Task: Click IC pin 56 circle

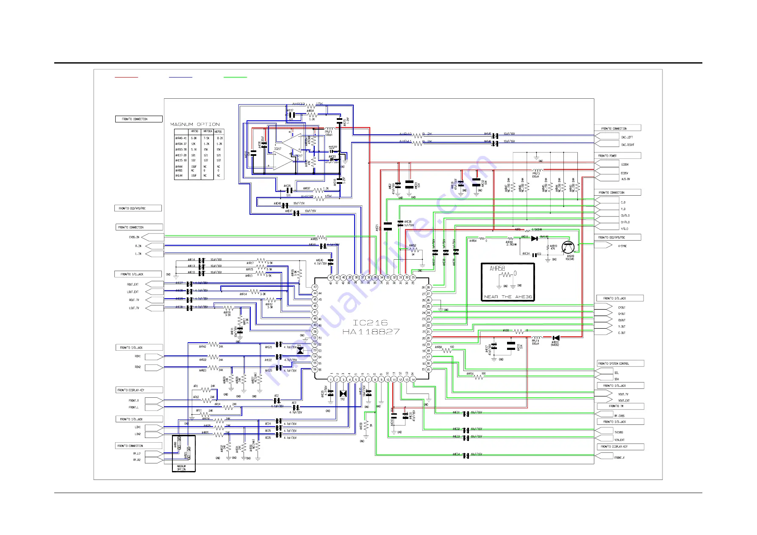Action: 315,369
